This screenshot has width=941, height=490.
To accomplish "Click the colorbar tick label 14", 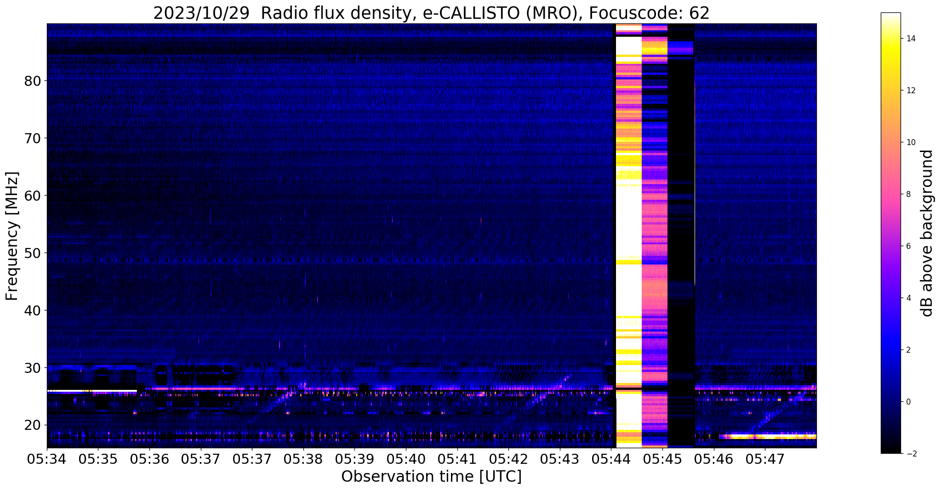I will point(910,39).
